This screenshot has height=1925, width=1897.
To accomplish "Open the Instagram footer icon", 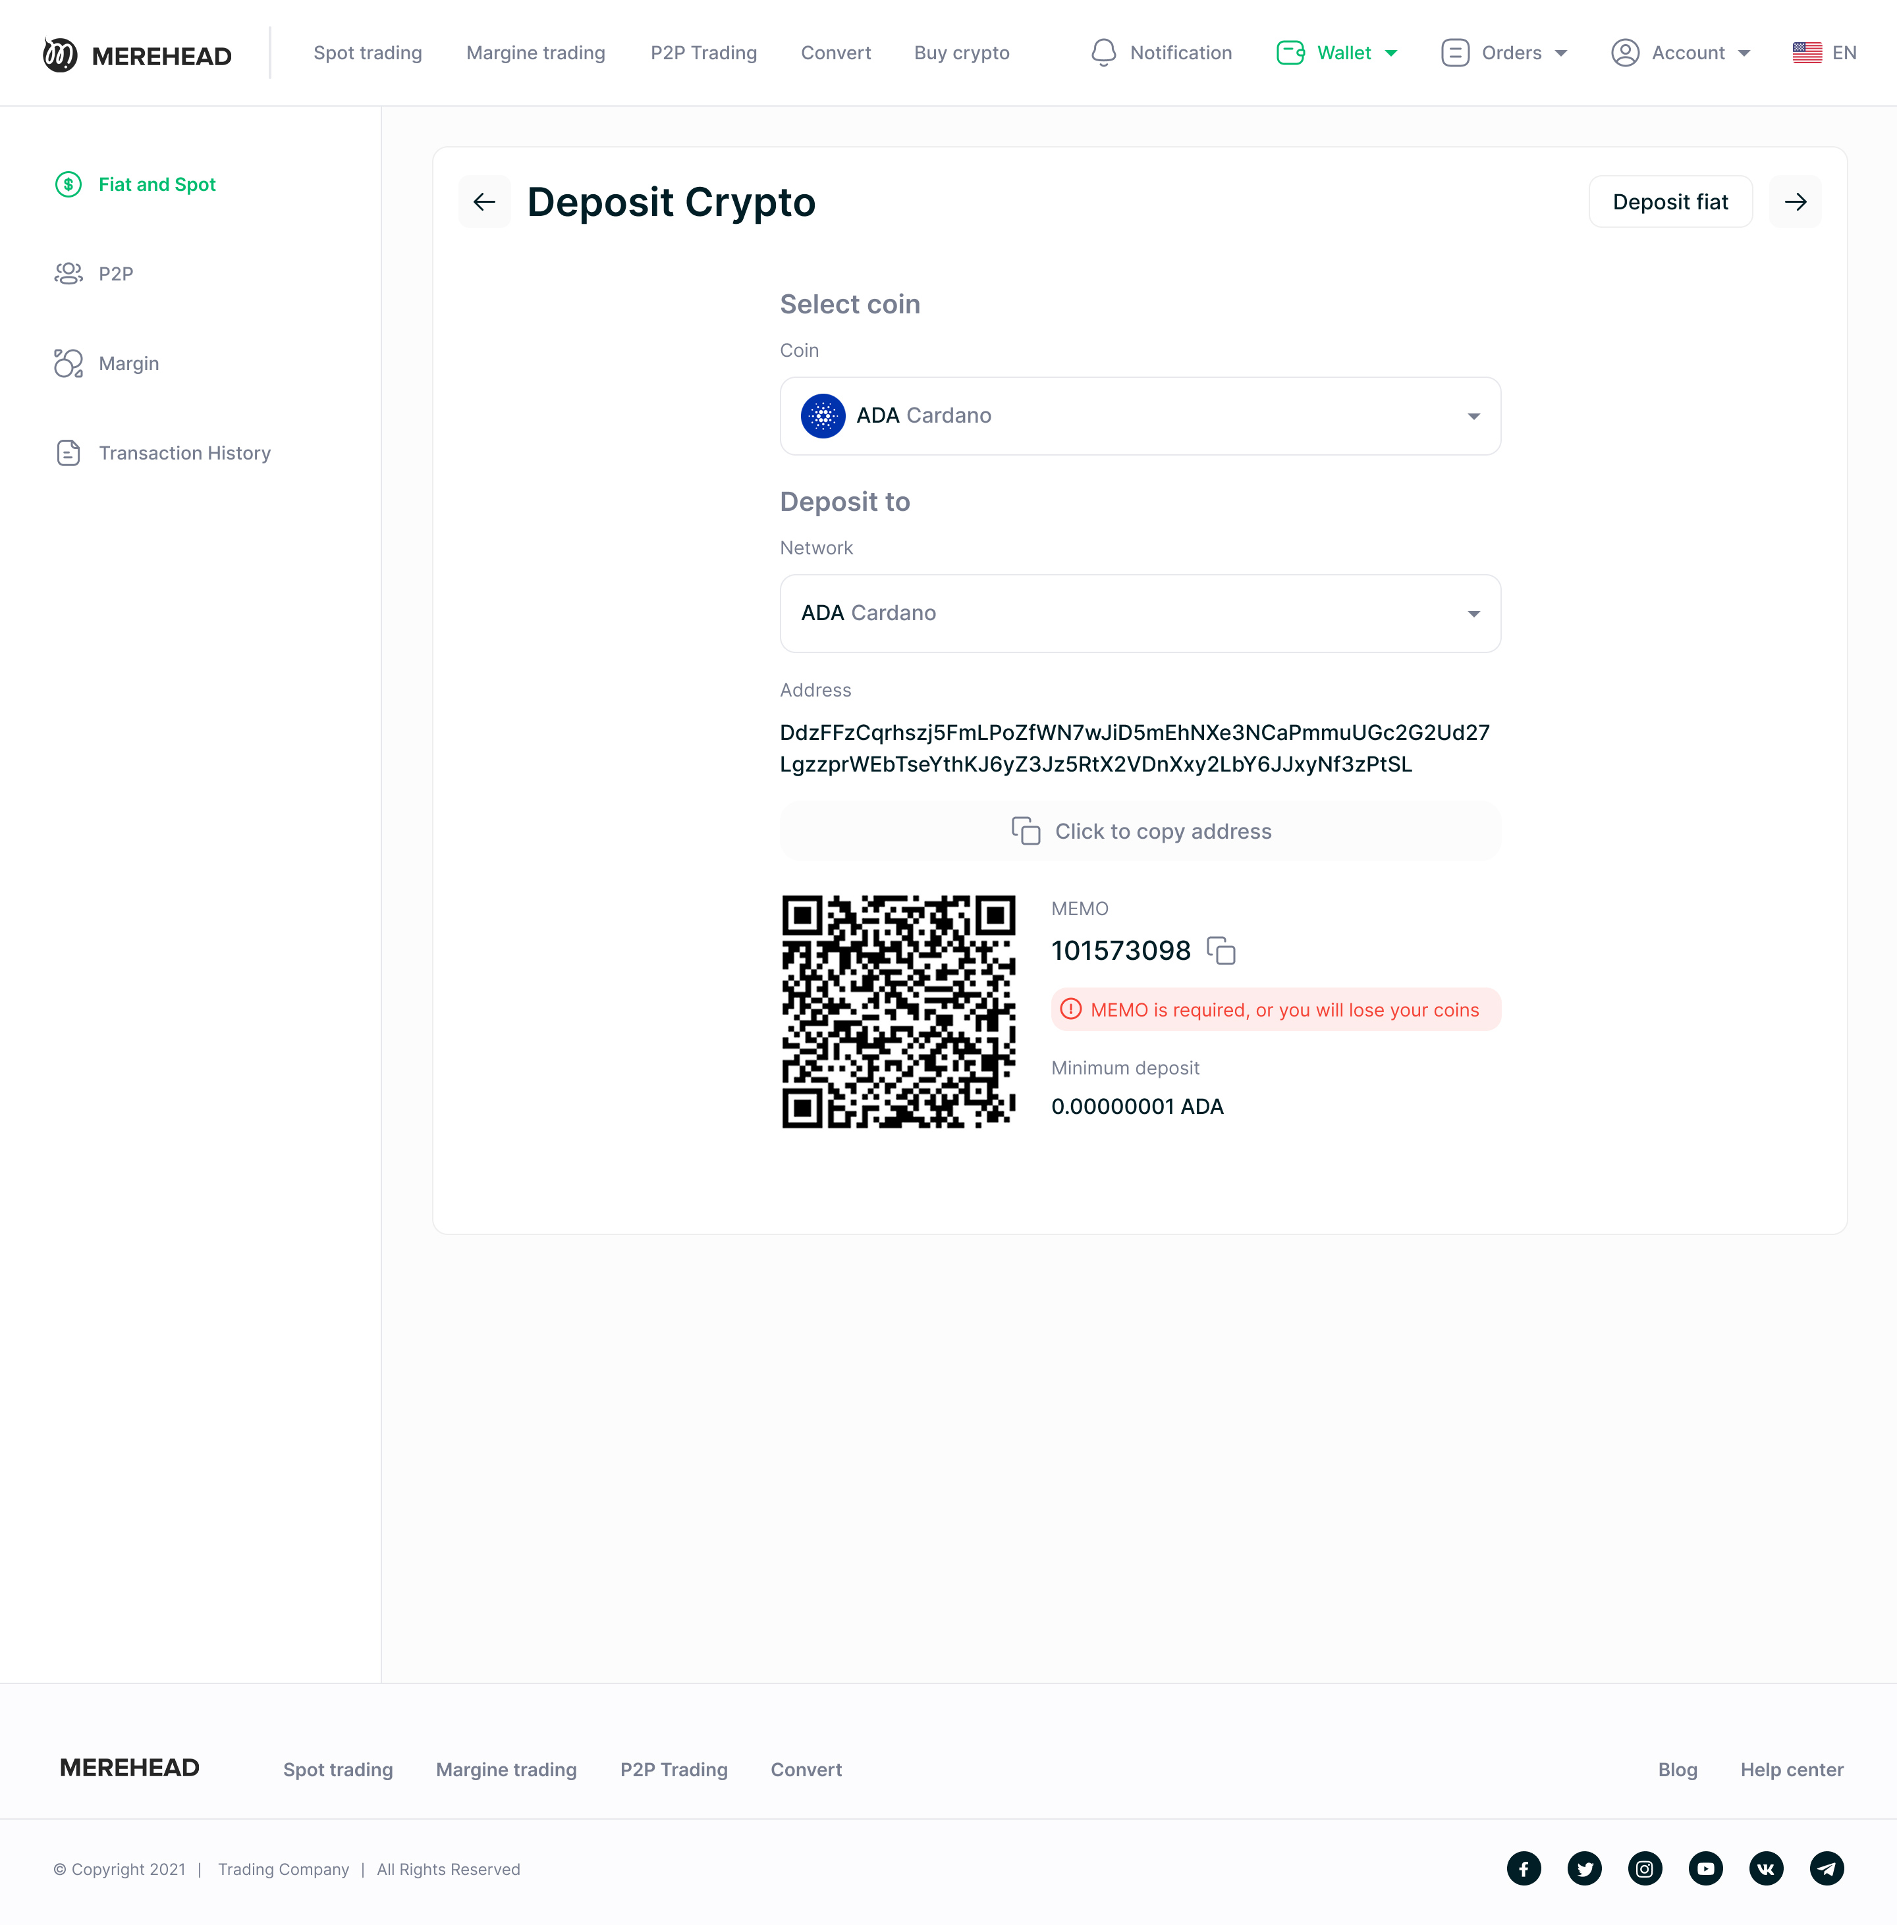I will click(x=1644, y=1868).
